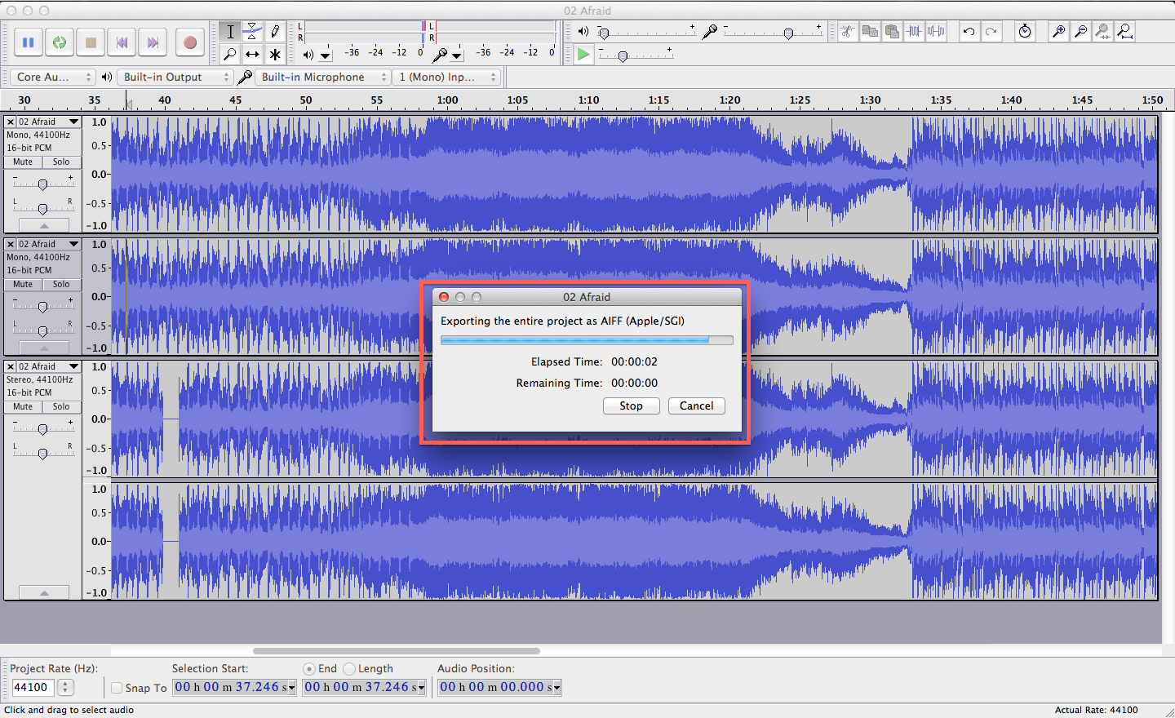Click the input volume slider
The image size is (1175, 718).
[x=773, y=32]
